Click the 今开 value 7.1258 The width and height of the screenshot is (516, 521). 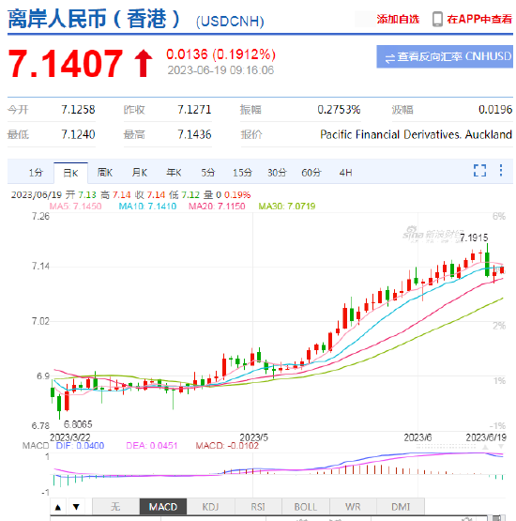78,110
